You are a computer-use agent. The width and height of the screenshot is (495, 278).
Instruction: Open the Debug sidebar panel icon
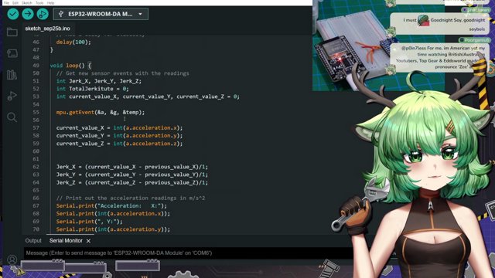click(12, 96)
